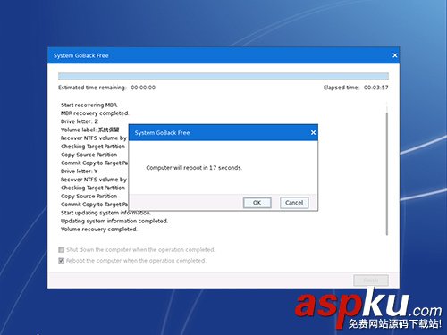
Task: Click the 'Volume label' log line
Action: point(89,130)
